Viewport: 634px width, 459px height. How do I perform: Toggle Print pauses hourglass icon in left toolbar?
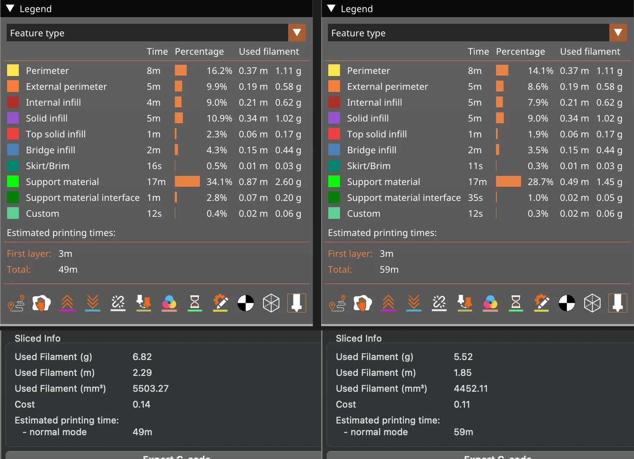pyautogui.click(x=195, y=303)
